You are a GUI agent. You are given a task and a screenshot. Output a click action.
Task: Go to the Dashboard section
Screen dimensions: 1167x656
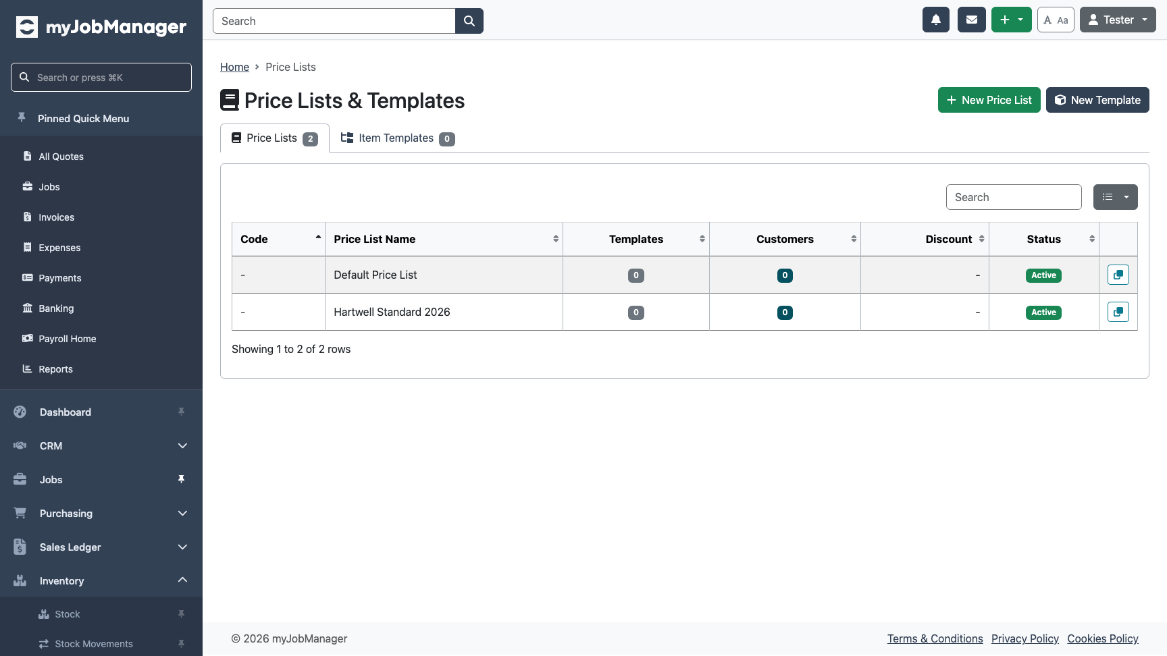coord(66,412)
